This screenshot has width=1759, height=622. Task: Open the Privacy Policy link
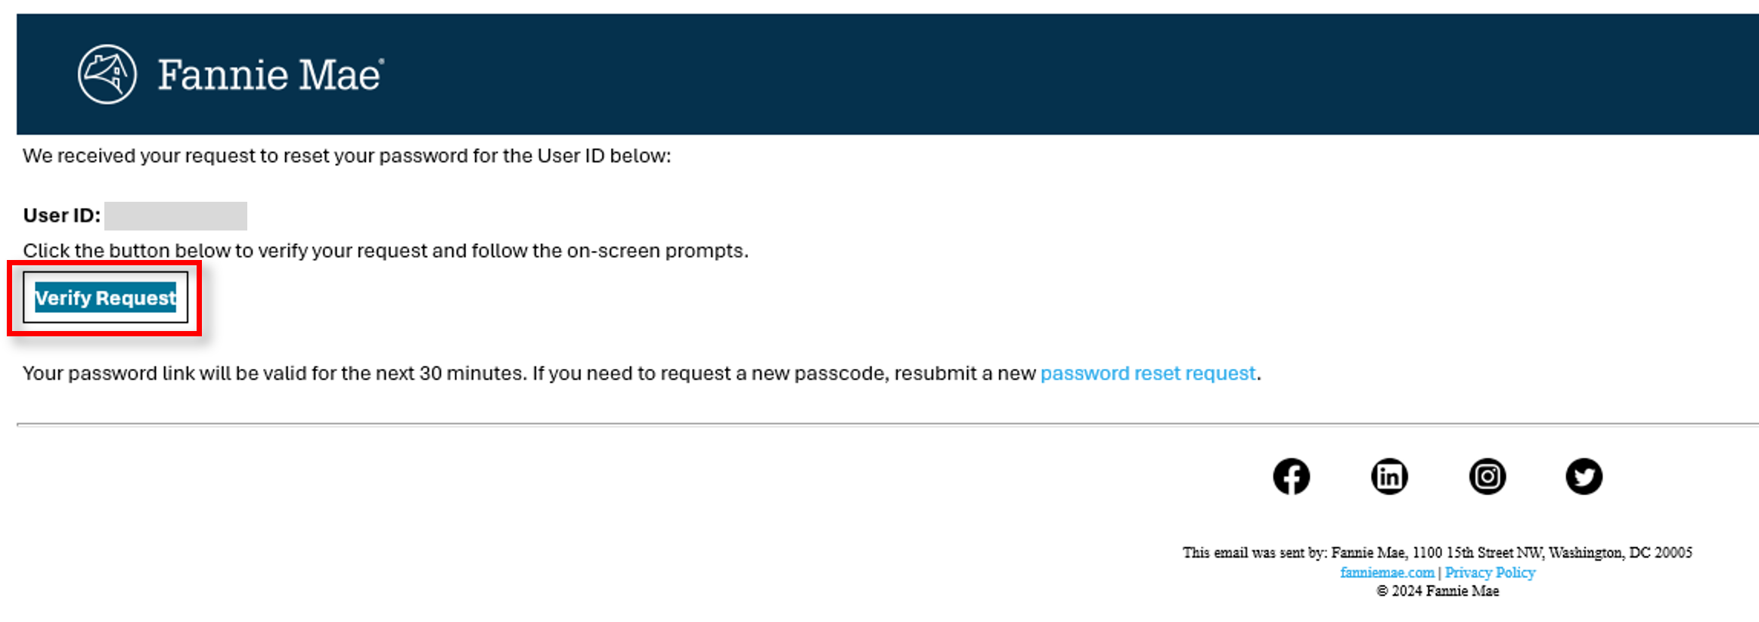[x=1490, y=573]
